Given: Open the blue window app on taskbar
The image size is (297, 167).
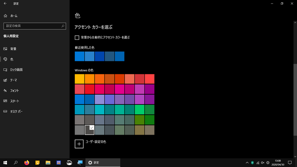Looking at the screenshot, I should click(58, 163).
